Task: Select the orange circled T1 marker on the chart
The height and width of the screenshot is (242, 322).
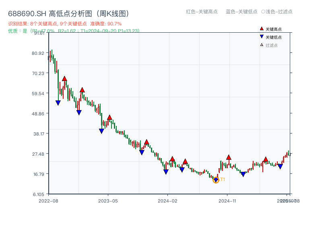Action: tap(216, 180)
